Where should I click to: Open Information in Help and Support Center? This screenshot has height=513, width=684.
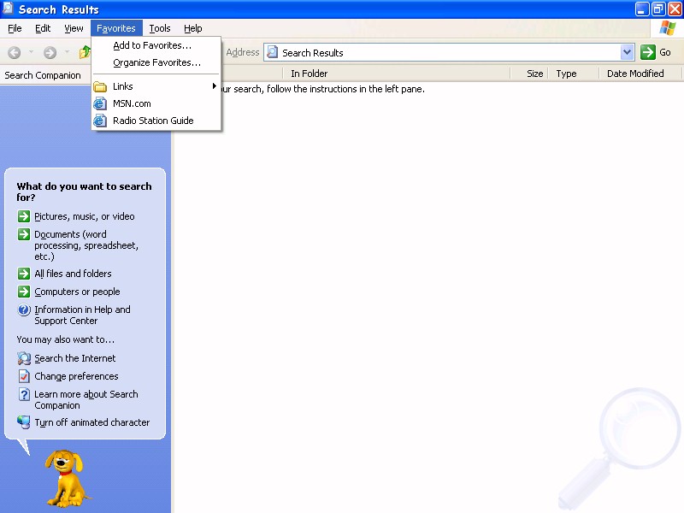pos(82,315)
